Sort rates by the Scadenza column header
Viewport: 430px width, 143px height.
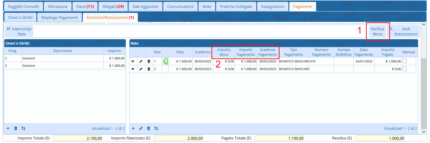[203, 52]
